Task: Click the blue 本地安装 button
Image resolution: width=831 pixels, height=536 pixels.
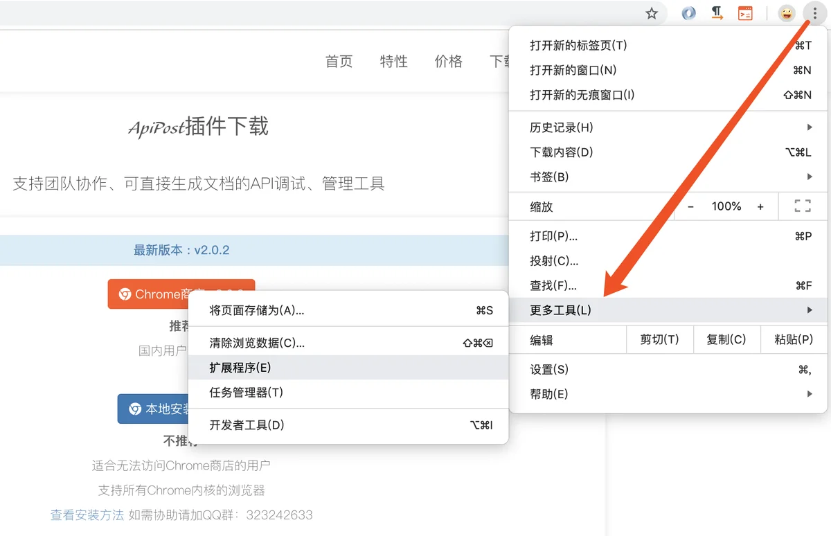Action: (153, 409)
